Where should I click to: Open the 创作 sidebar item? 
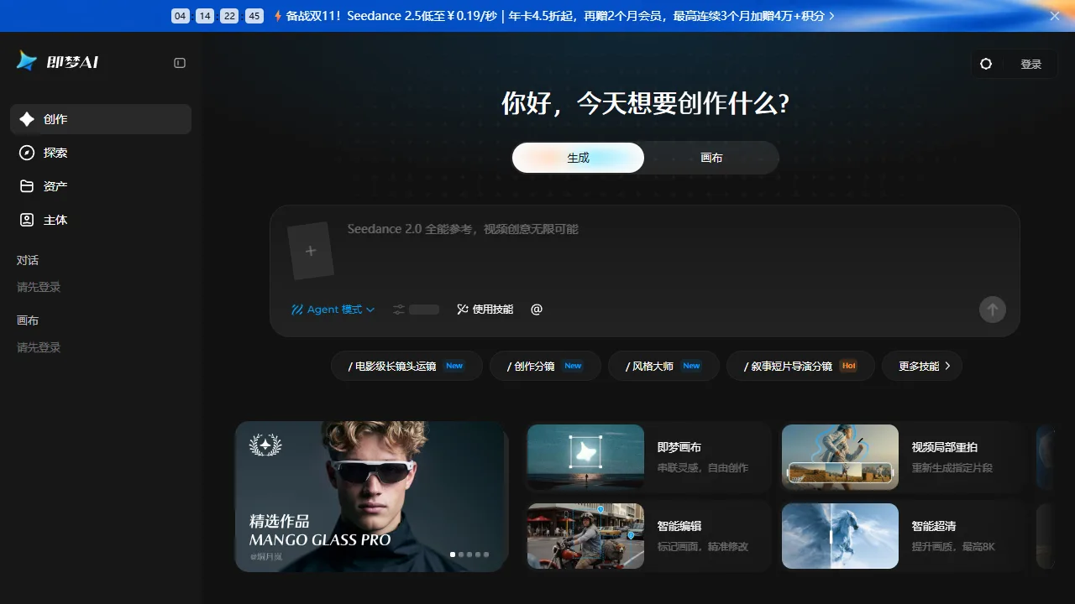101,119
